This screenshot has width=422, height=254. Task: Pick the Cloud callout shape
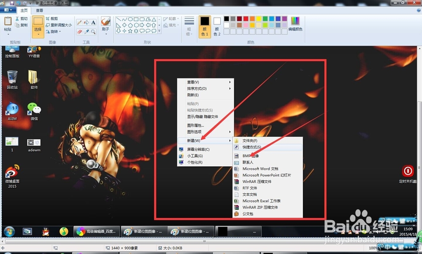(154, 31)
